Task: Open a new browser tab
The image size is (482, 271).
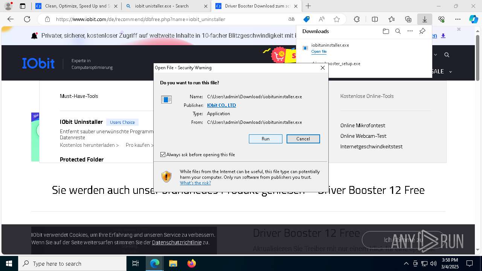Action: pos(308,6)
